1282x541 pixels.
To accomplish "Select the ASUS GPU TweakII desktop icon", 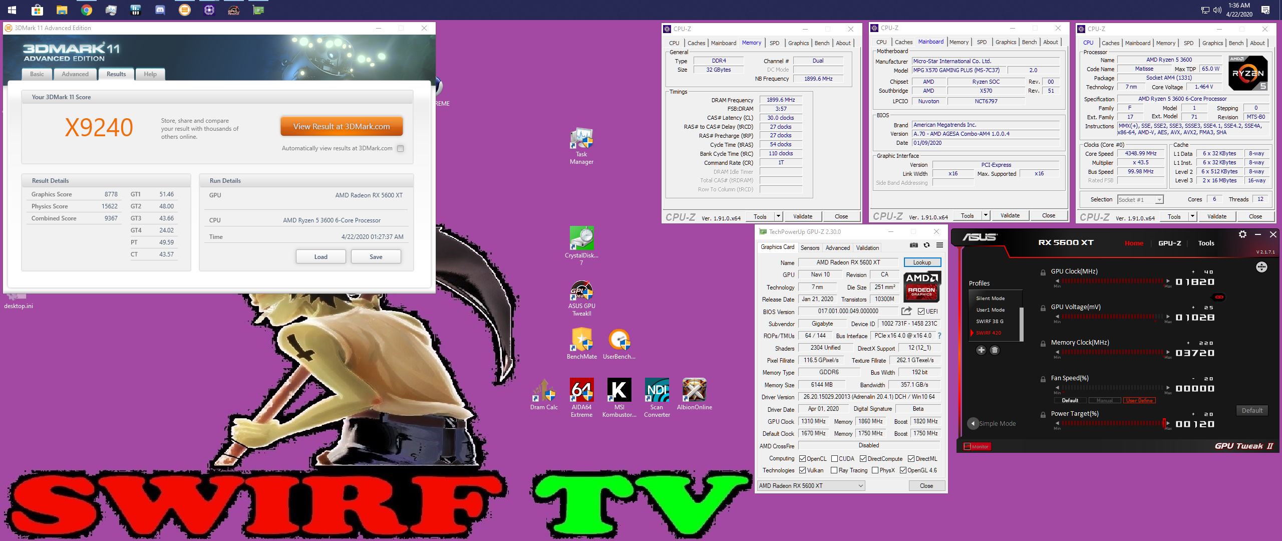I will tap(581, 299).
